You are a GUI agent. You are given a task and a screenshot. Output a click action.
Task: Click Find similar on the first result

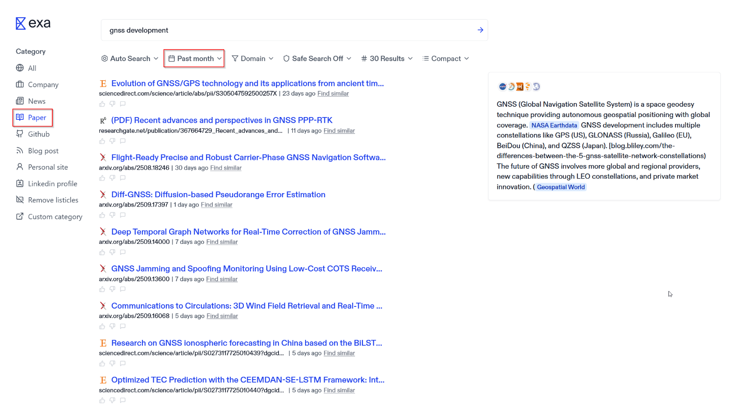(x=333, y=93)
